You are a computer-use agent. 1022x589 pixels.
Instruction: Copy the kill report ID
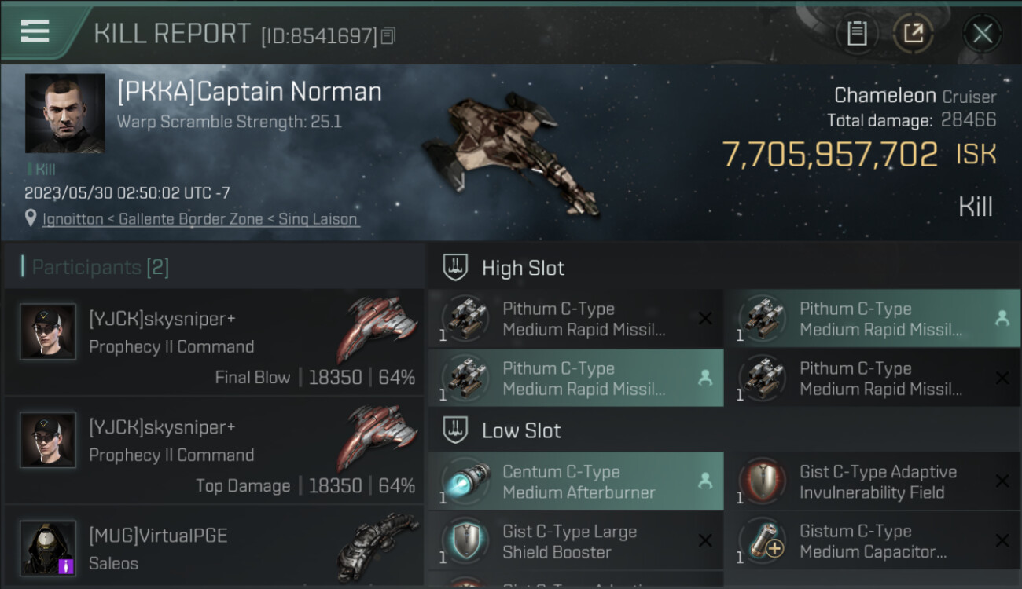pyautogui.click(x=388, y=36)
